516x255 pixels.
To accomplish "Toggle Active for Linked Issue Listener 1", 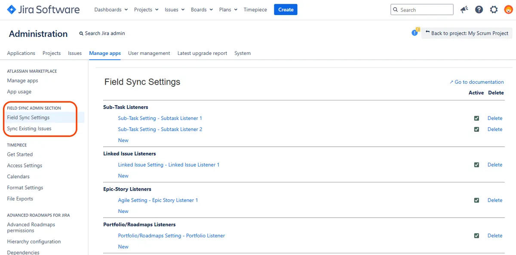I will [476, 165].
